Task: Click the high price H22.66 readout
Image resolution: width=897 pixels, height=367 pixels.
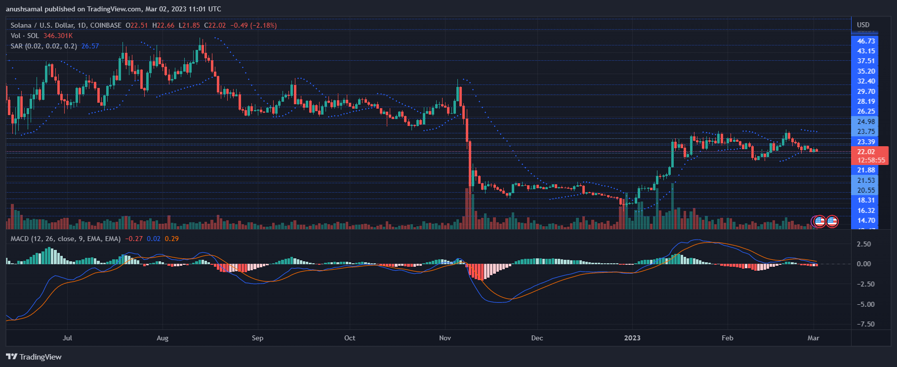Action: pos(163,25)
